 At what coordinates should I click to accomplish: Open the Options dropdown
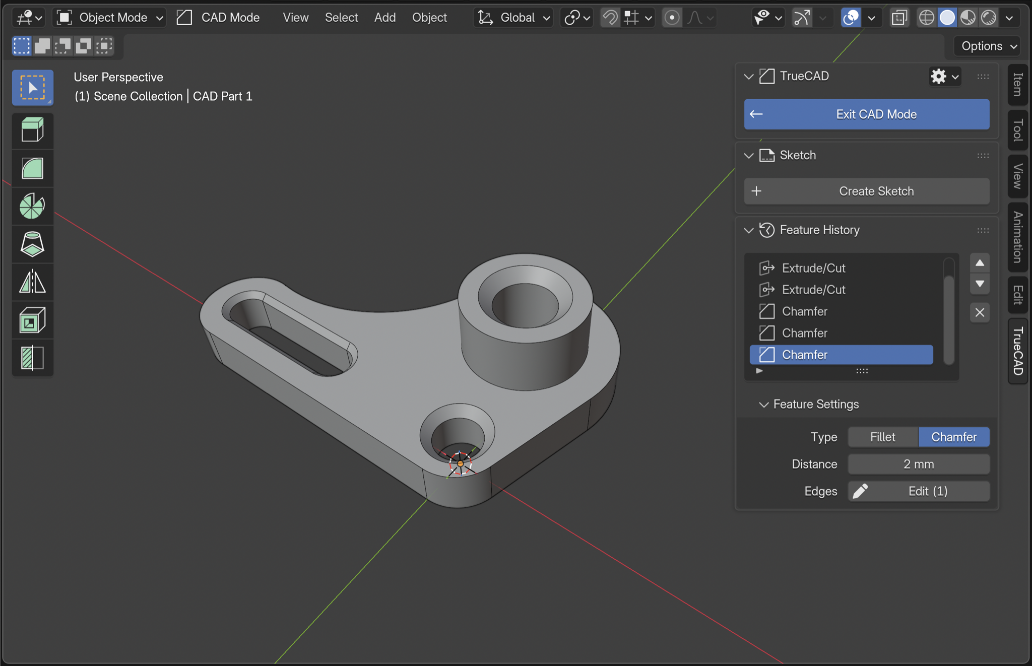tap(987, 46)
